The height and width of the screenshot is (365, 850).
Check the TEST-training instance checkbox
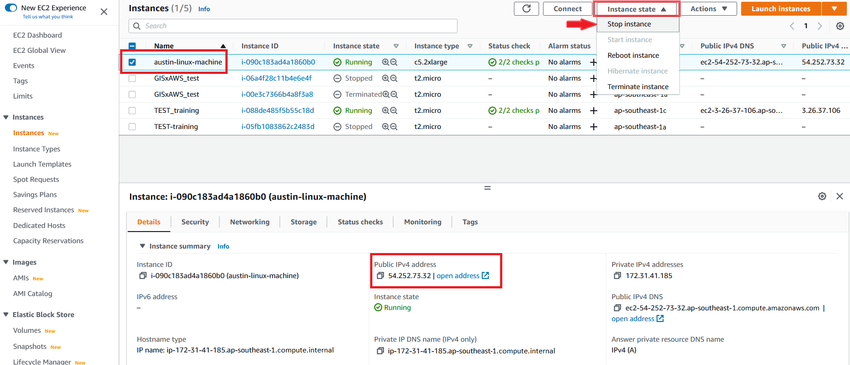(132, 127)
